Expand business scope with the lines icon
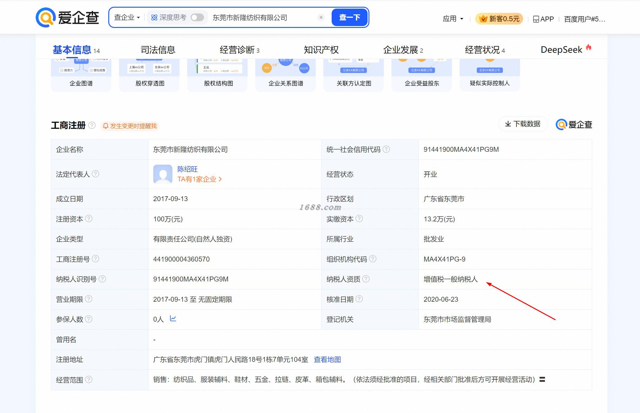The image size is (640, 413). 542,379
